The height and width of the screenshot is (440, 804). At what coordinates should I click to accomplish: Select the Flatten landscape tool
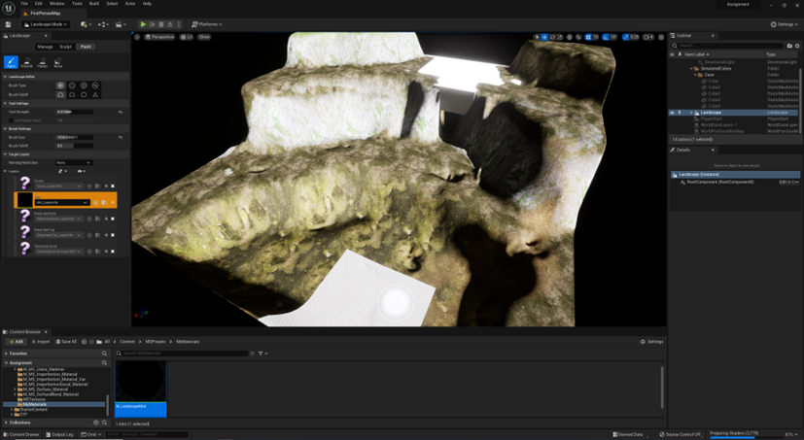pos(43,63)
